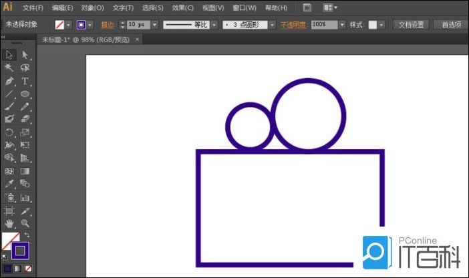Open the 对象(O) menu
This screenshot has height=278, width=469.
coord(92,8)
